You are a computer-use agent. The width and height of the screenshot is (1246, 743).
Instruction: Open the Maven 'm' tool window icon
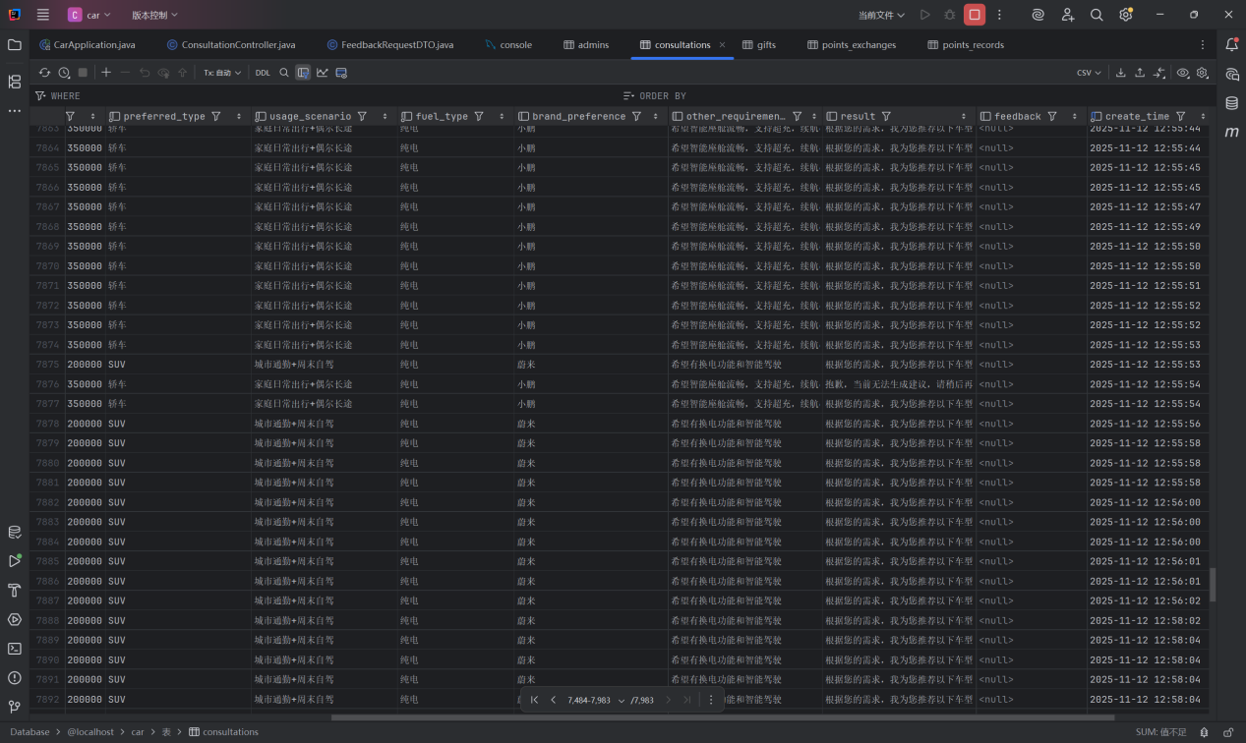point(1231,132)
